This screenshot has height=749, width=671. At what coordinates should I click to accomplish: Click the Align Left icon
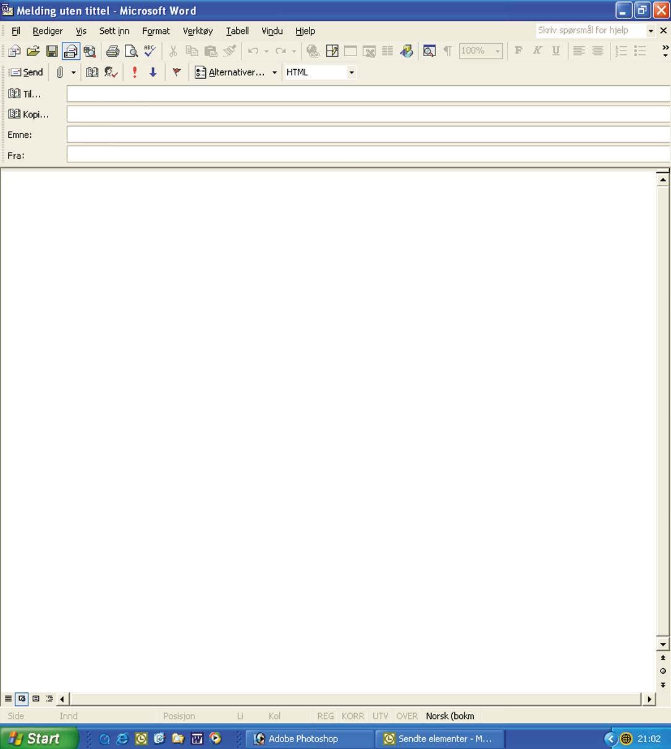tap(579, 51)
